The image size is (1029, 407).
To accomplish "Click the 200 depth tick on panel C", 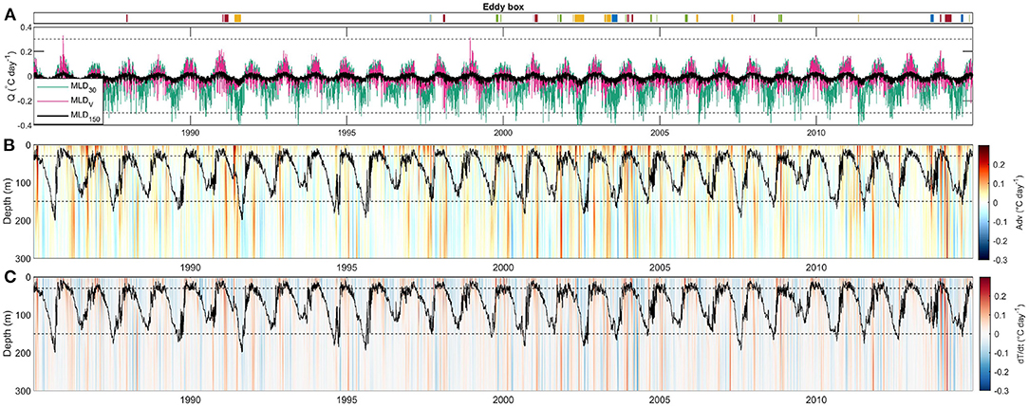I will coord(23,353).
